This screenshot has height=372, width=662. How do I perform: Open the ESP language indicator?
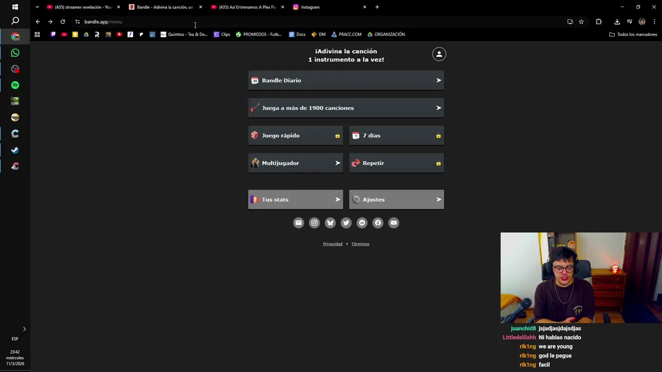point(15,339)
